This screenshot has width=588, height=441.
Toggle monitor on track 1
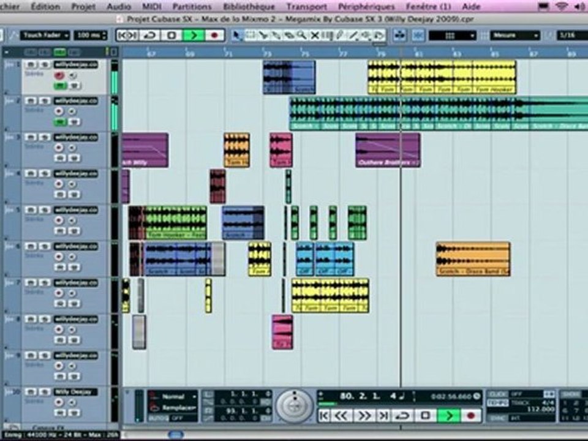click(x=72, y=75)
